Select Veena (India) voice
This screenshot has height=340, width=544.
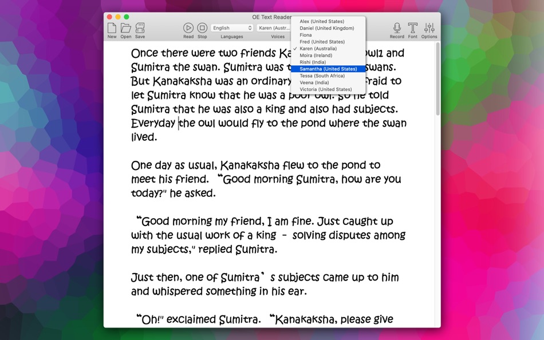(328, 82)
